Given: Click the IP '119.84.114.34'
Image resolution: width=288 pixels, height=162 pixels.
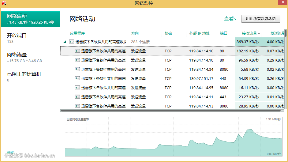Looking at the screenshot, I should tap(201, 69).
